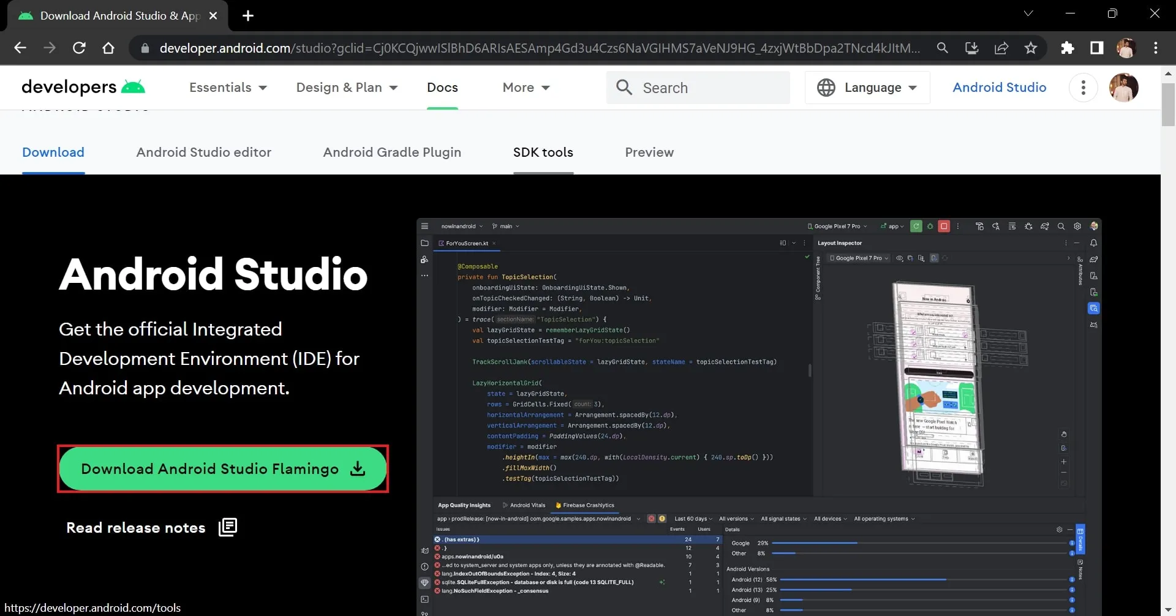
Task: Open a new browser tab
Action: click(248, 16)
